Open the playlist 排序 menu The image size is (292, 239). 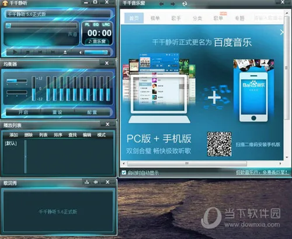coord(58,135)
